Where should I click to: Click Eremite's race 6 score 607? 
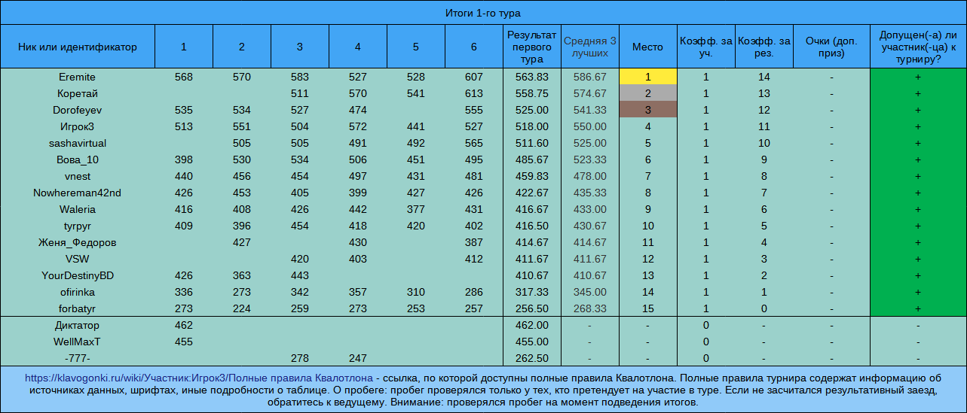[474, 77]
